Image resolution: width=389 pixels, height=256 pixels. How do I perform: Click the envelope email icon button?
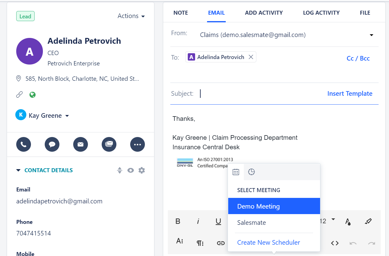click(x=81, y=144)
